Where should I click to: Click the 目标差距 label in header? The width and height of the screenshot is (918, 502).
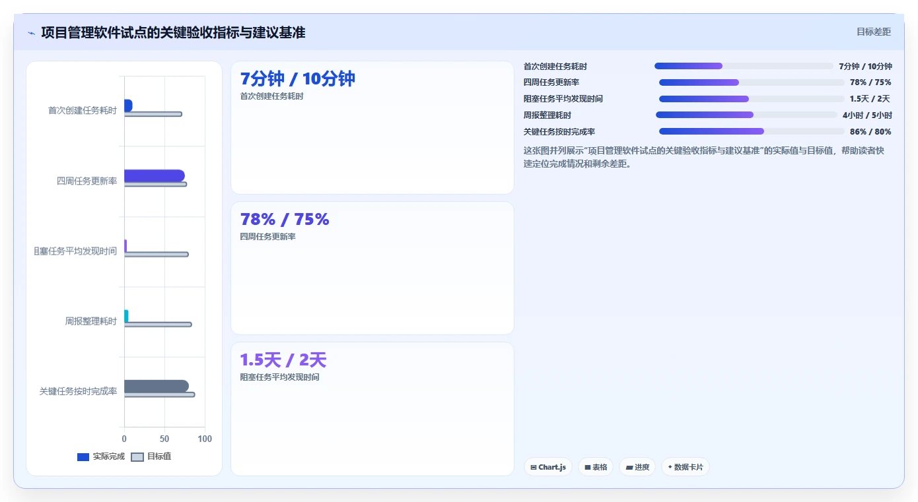[873, 32]
